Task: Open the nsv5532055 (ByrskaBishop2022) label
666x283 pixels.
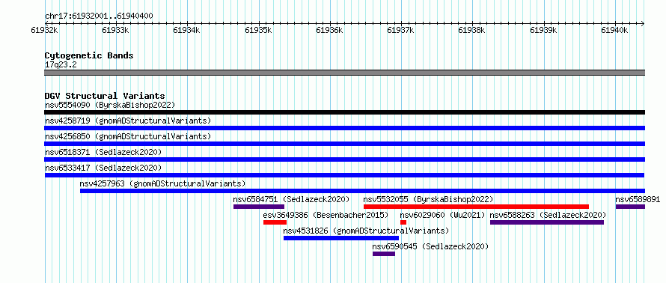Action: (x=428, y=199)
